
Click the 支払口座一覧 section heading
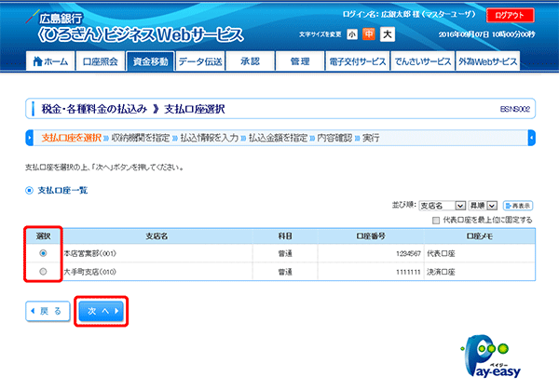point(62,191)
